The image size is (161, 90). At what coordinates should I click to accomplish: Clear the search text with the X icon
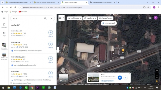[x=51, y=18]
